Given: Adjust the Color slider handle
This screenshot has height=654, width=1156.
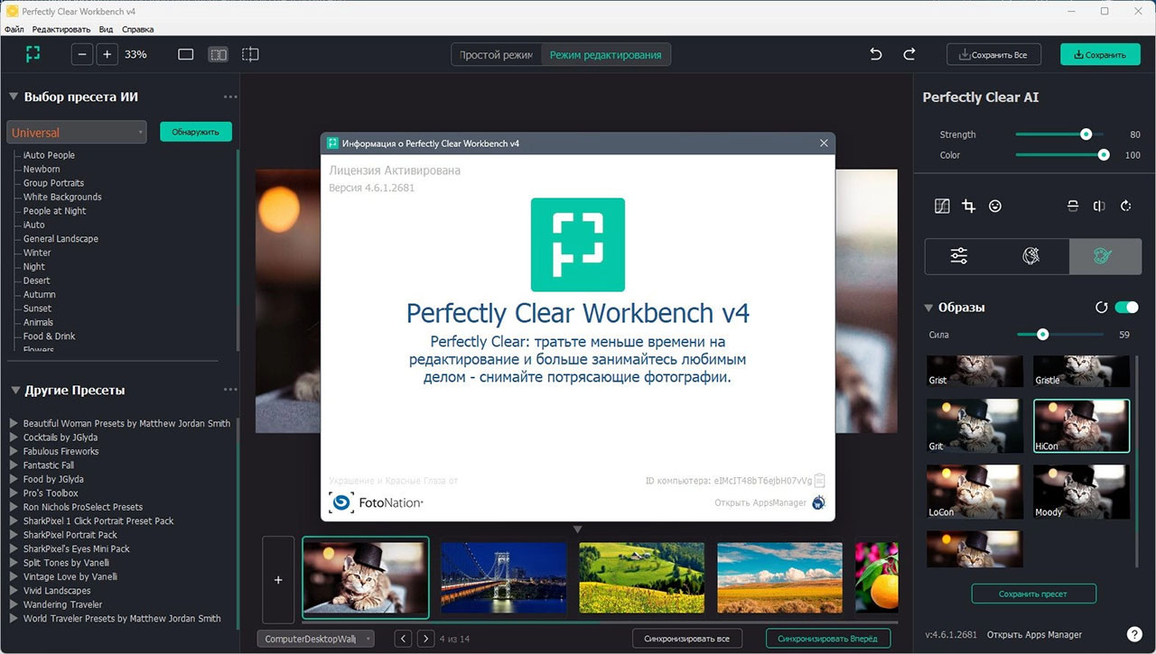Looking at the screenshot, I should (1103, 155).
